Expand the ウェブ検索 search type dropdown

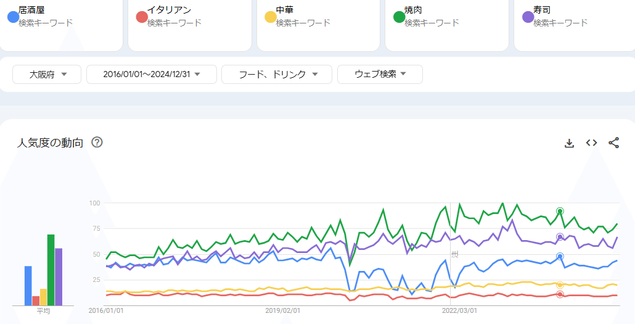click(x=380, y=74)
